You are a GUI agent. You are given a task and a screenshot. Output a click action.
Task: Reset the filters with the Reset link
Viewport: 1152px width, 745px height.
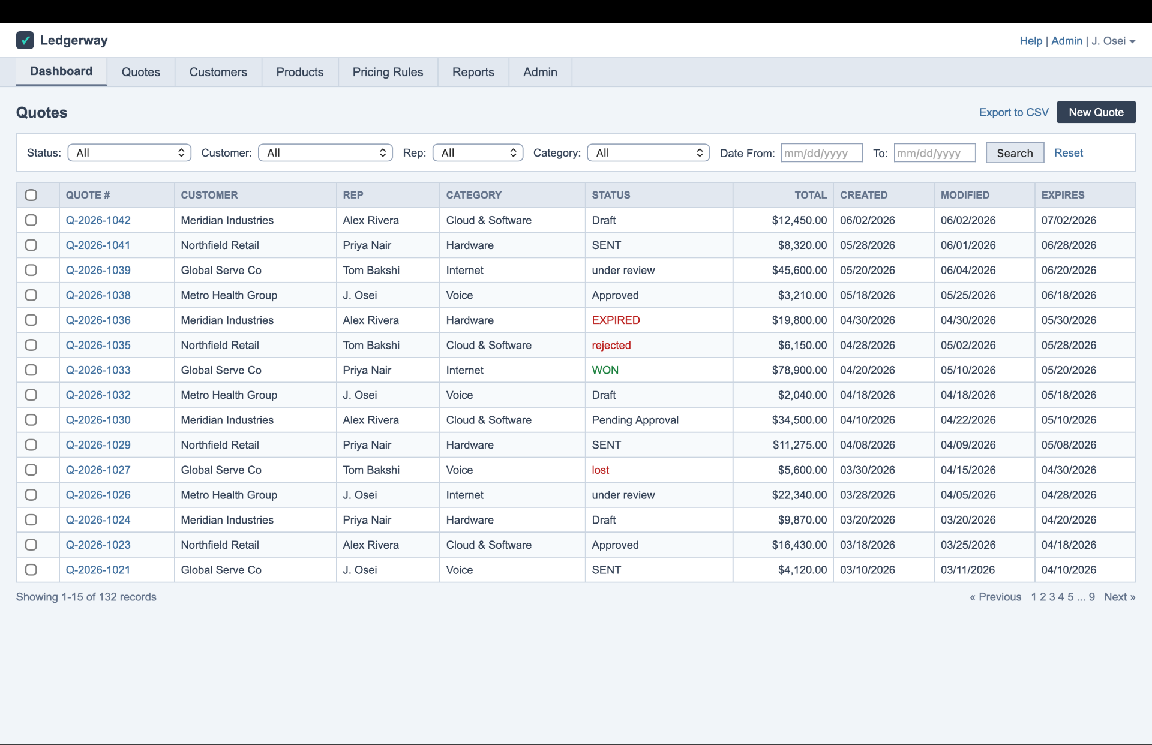(x=1069, y=153)
